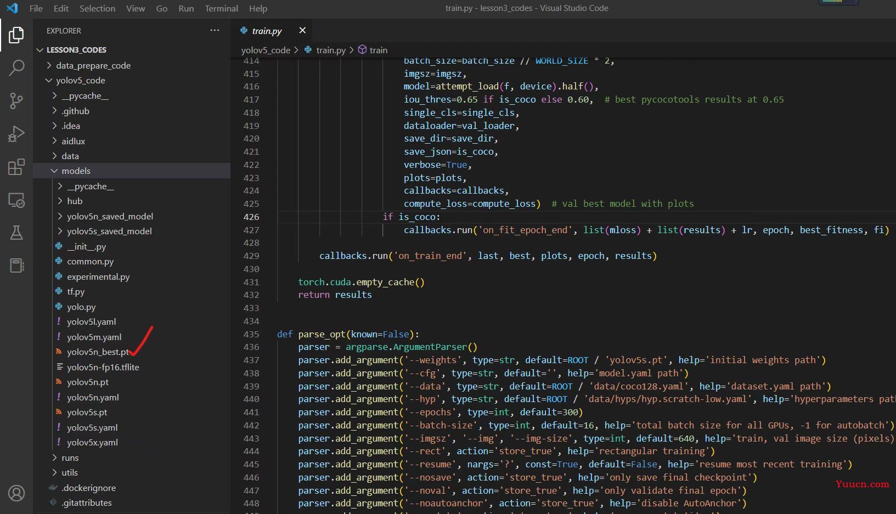The width and height of the screenshot is (896, 514).
Task: Click line number 426 in gutter
Action: tap(251, 217)
